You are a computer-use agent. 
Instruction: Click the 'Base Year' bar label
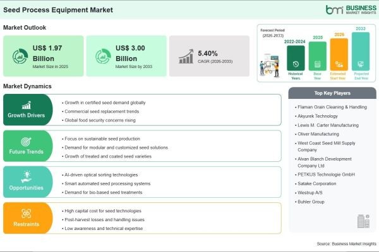click(x=317, y=76)
